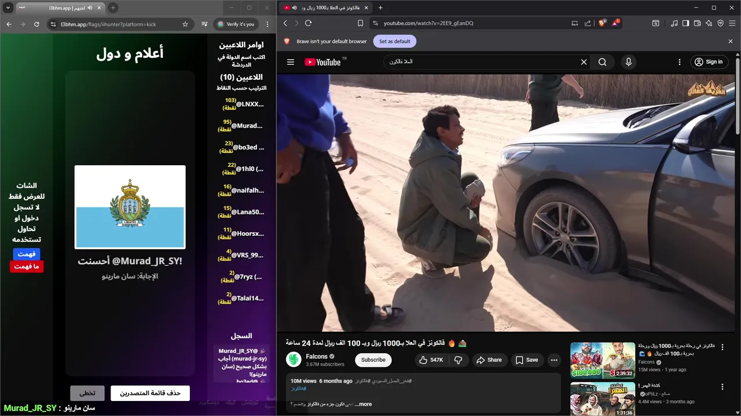This screenshot has width=741, height=416.
Task: Clear the YouTube search field
Action: point(584,62)
